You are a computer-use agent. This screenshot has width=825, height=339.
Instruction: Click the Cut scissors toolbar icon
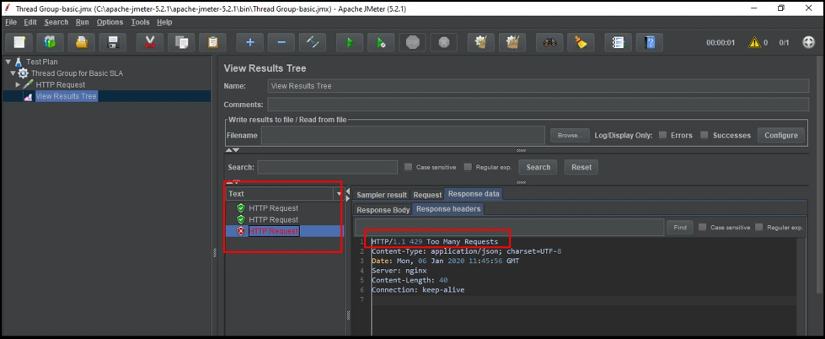[x=150, y=42]
